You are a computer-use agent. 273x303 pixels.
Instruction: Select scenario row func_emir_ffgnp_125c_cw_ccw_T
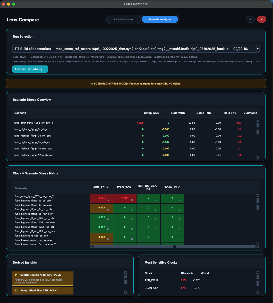[34, 123]
